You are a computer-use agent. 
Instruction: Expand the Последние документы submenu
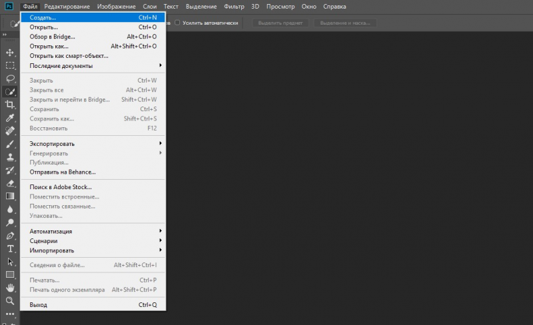click(93, 66)
